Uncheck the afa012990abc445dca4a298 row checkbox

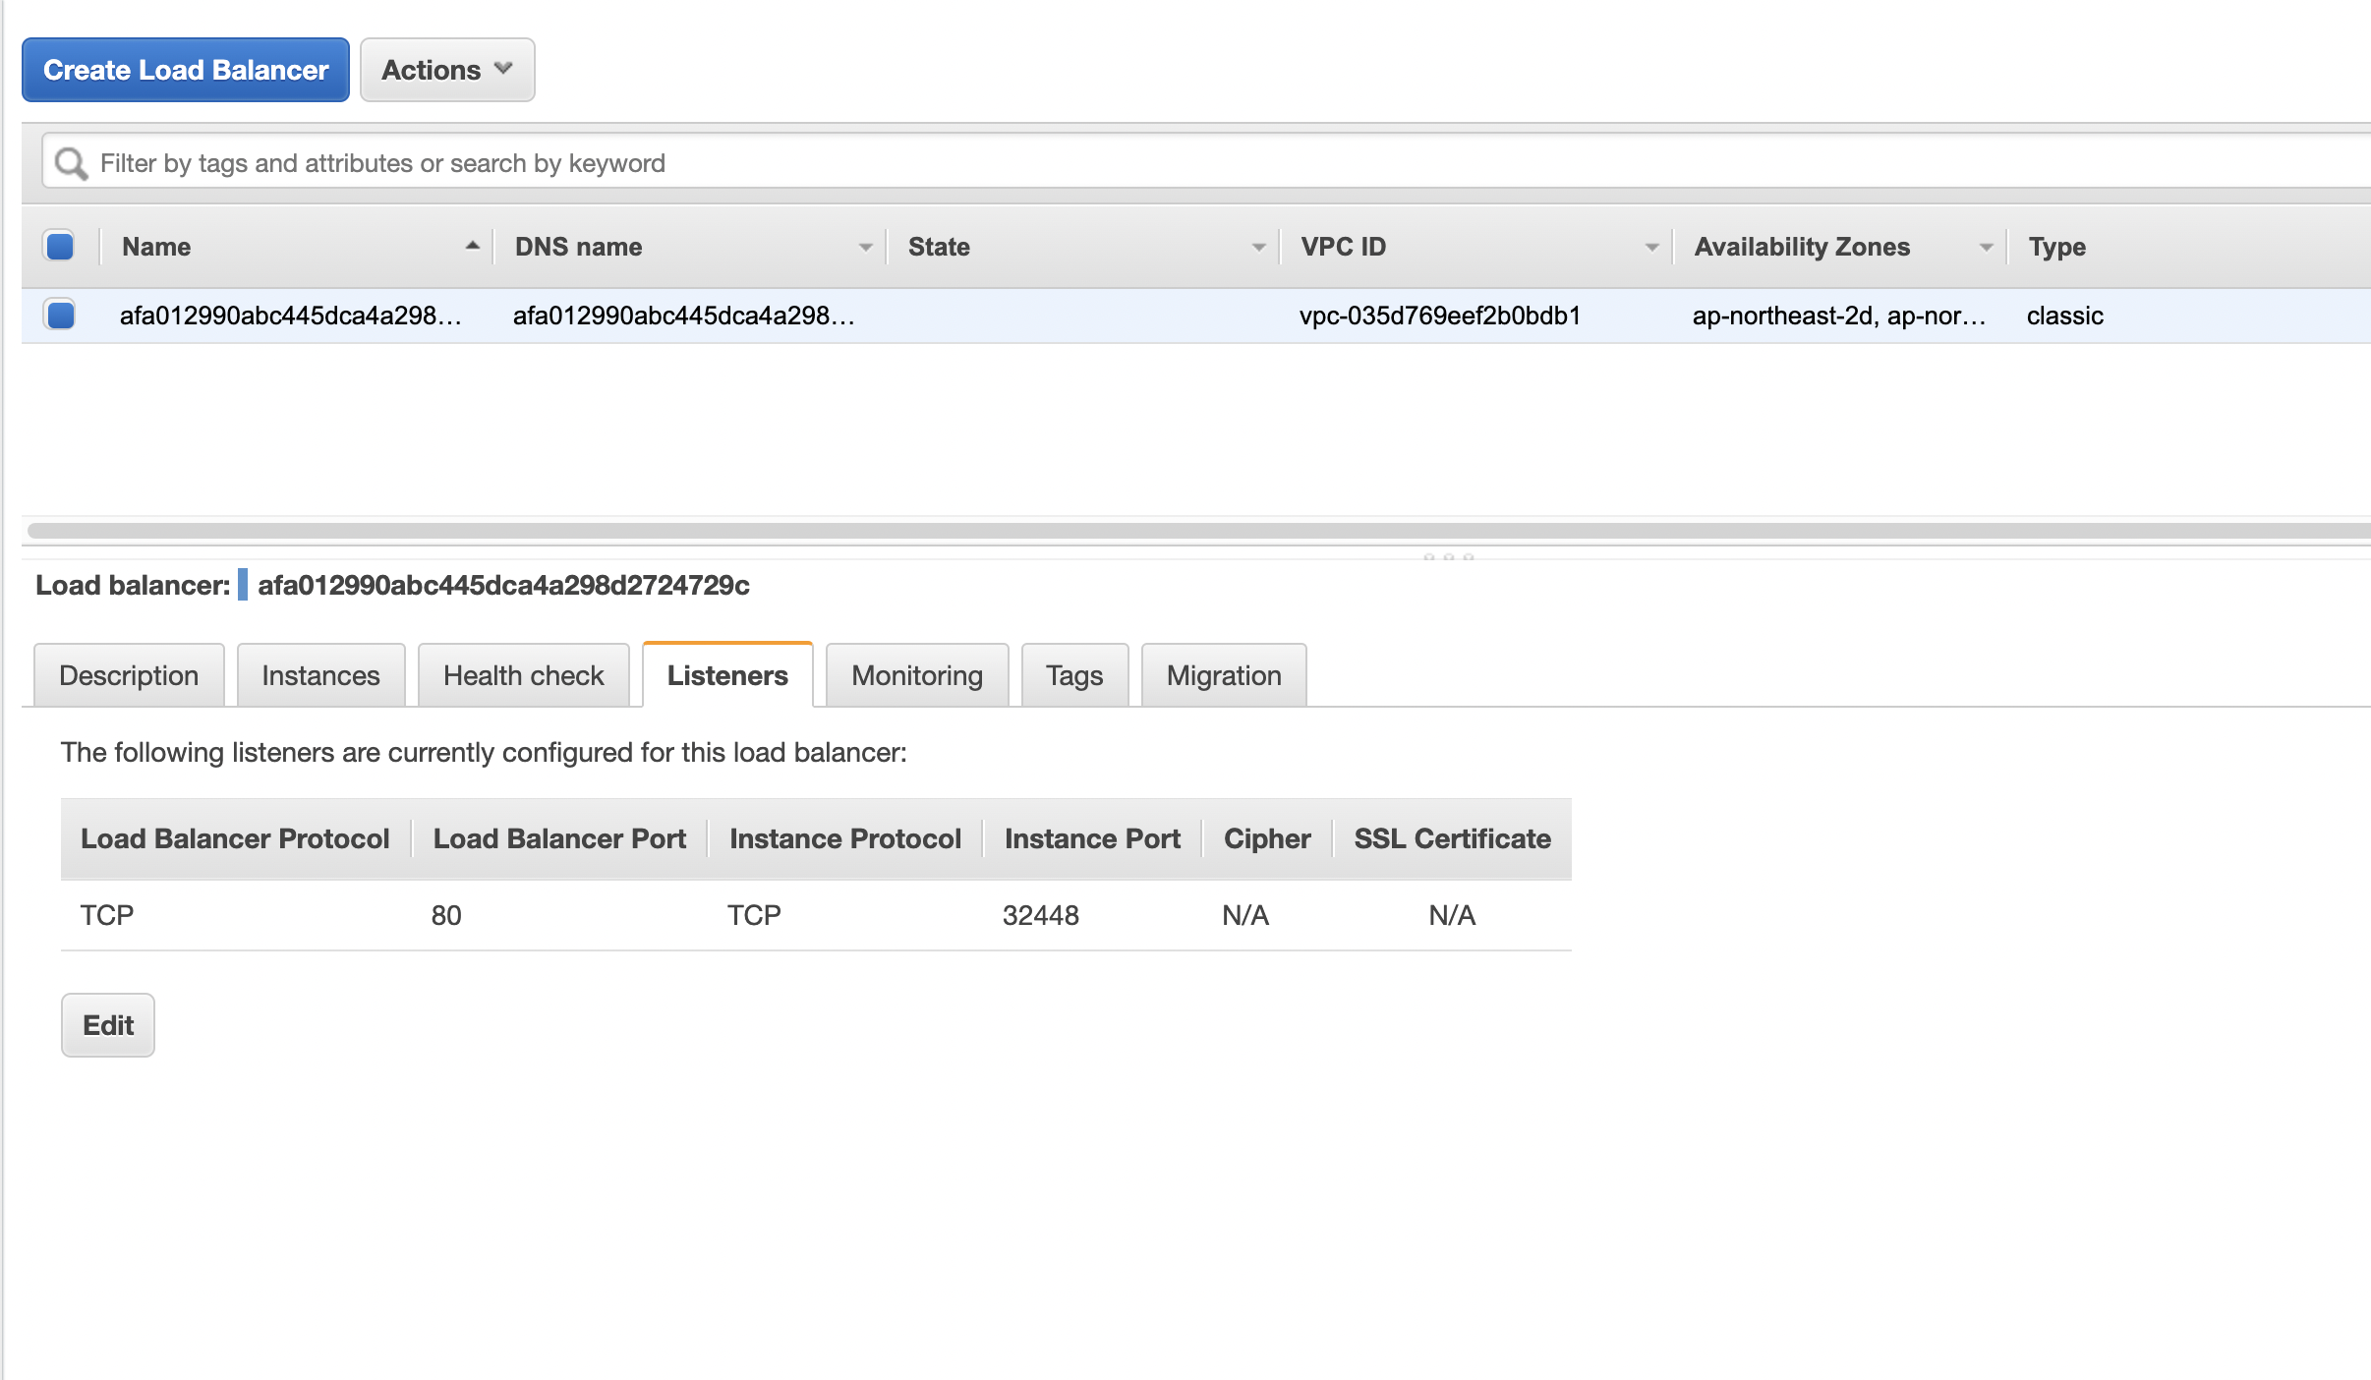pos(60,316)
